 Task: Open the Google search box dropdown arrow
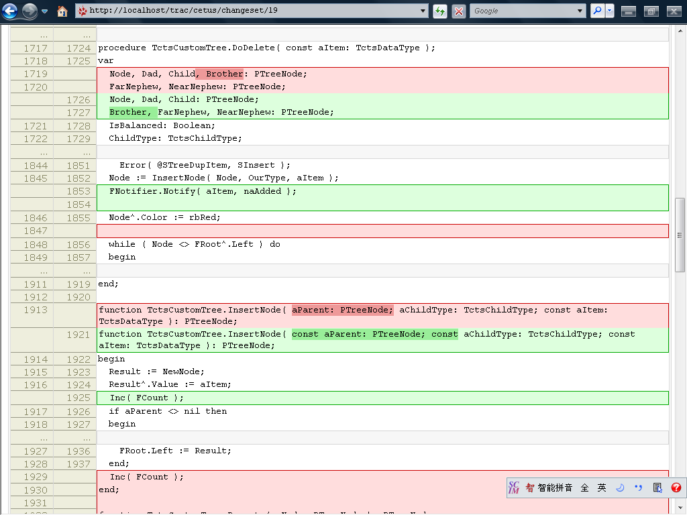tap(580, 11)
